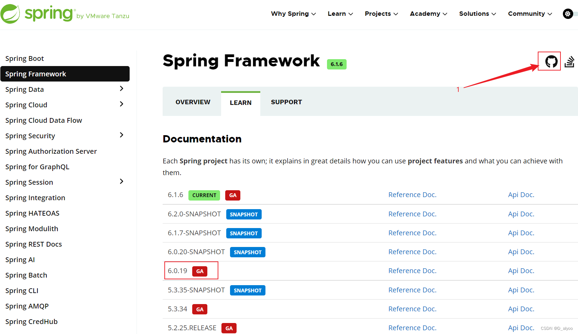Click the Spring logo to go home
This screenshot has width=578, height=334.
(x=38, y=14)
